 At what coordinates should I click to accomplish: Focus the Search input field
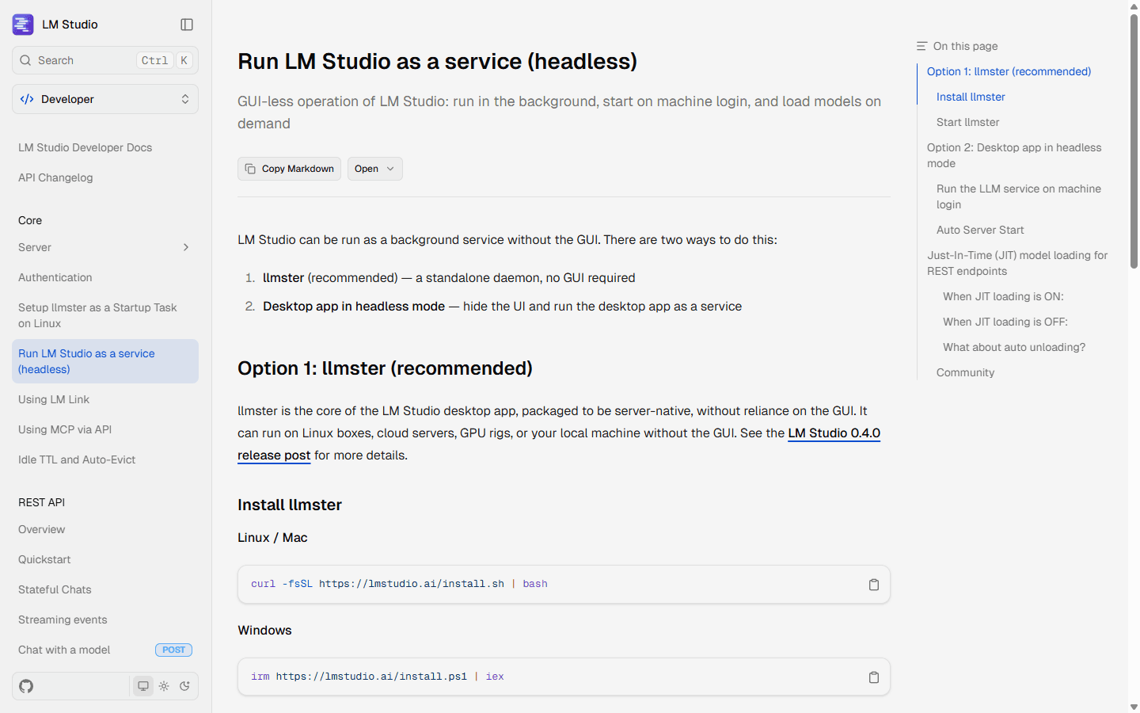[105, 60]
